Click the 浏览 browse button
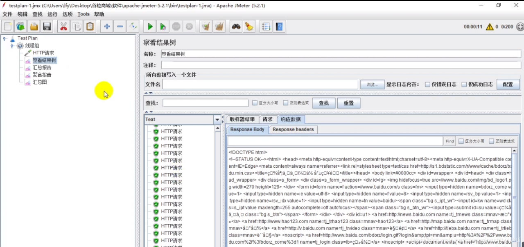This screenshot has width=524, height=247. point(373,85)
